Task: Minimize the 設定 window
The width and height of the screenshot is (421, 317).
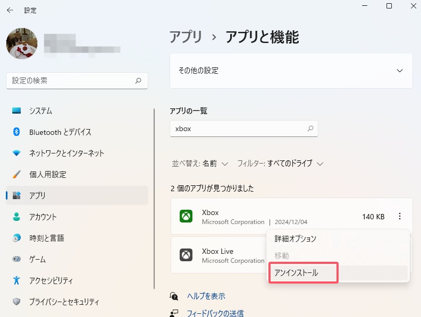Action: click(365, 6)
